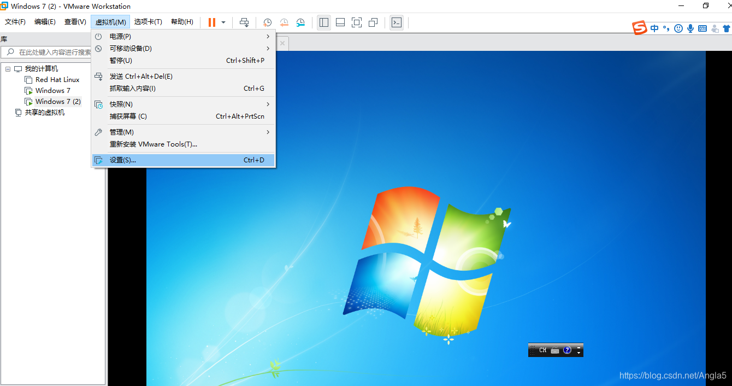Screen dimensions: 732x386
Task: Click CH on the guest language bar
Action: (x=543, y=350)
